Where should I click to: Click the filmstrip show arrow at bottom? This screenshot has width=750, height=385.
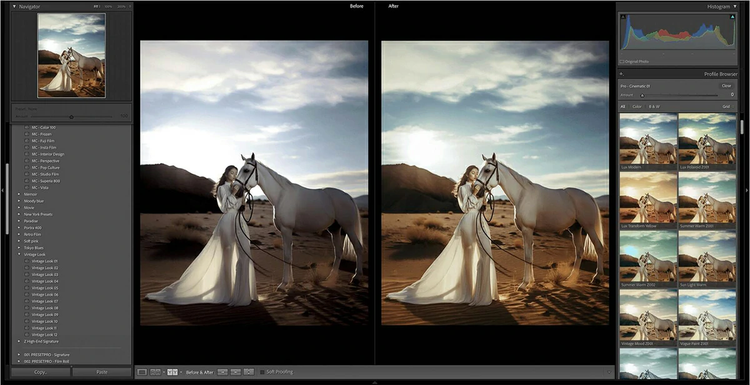[374, 382]
